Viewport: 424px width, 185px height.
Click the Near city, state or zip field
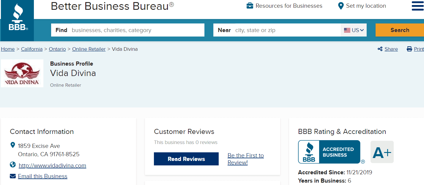coord(277,30)
